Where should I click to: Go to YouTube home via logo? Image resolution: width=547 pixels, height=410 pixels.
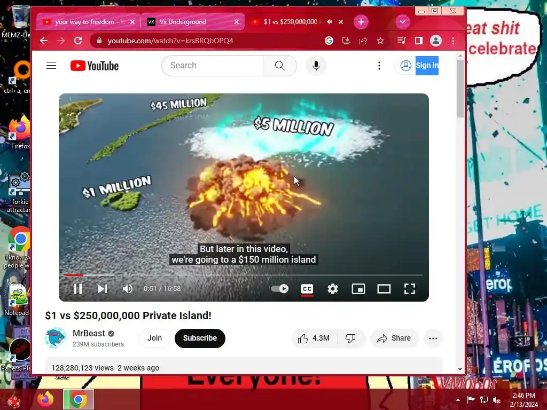pyautogui.click(x=95, y=66)
